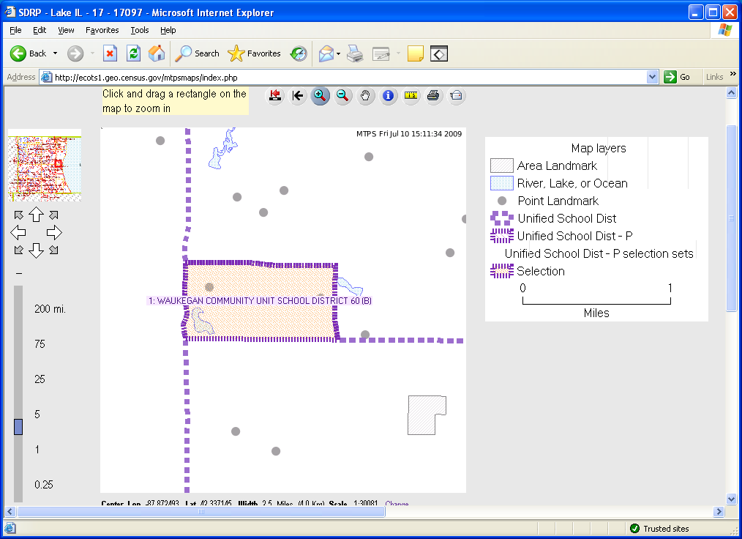Expand the Edit button dropdown arrow
The height and width of the screenshot is (539, 742).
tap(398, 53)
